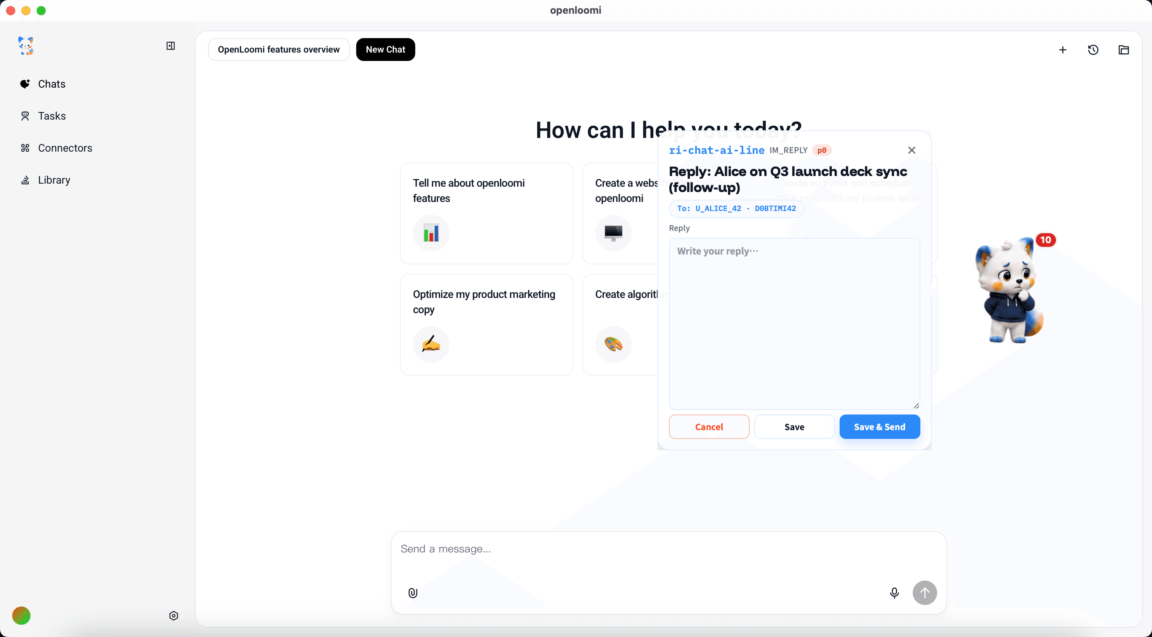
Task: Collapse the sidebar panel
Action: [170, 46]
